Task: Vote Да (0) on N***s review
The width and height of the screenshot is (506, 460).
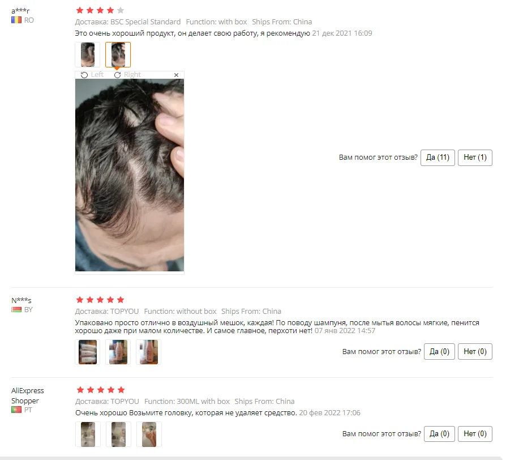Action: (x=439, y=351)
